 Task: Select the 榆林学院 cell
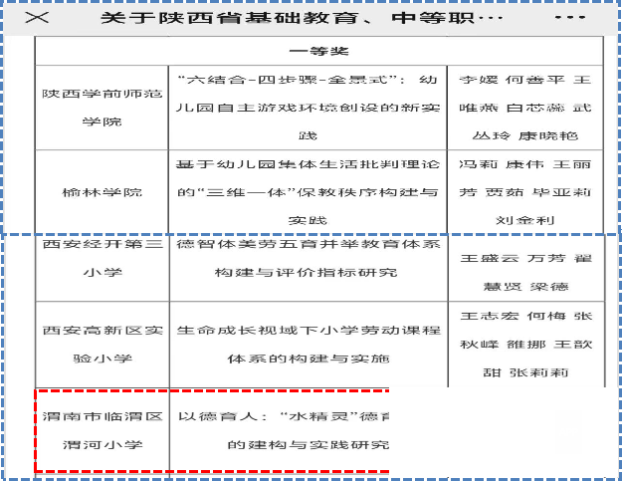click(x=103, y=192)
